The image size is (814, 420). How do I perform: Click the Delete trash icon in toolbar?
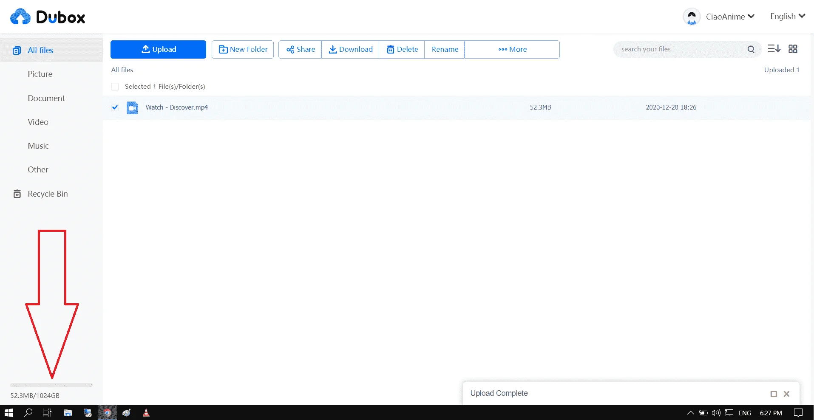point(390,50)
